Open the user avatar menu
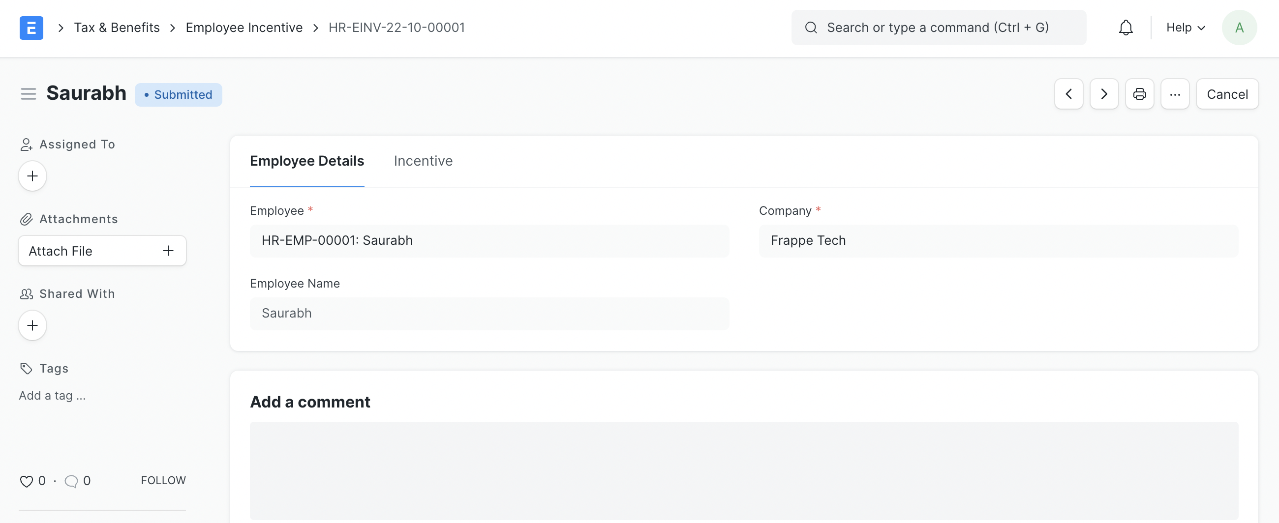This screenshot has height=523, width=1279. (1239, 28)
